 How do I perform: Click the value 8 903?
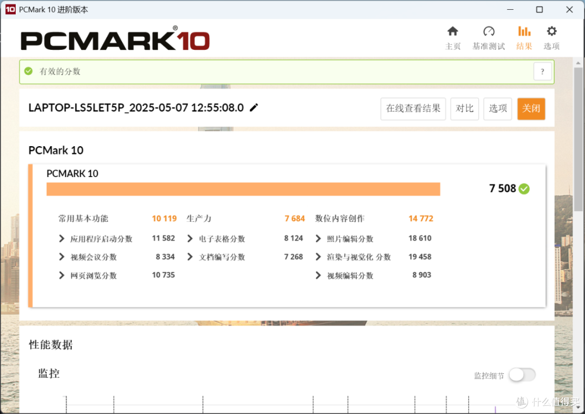pyautogui.click(x=421, y=275)
